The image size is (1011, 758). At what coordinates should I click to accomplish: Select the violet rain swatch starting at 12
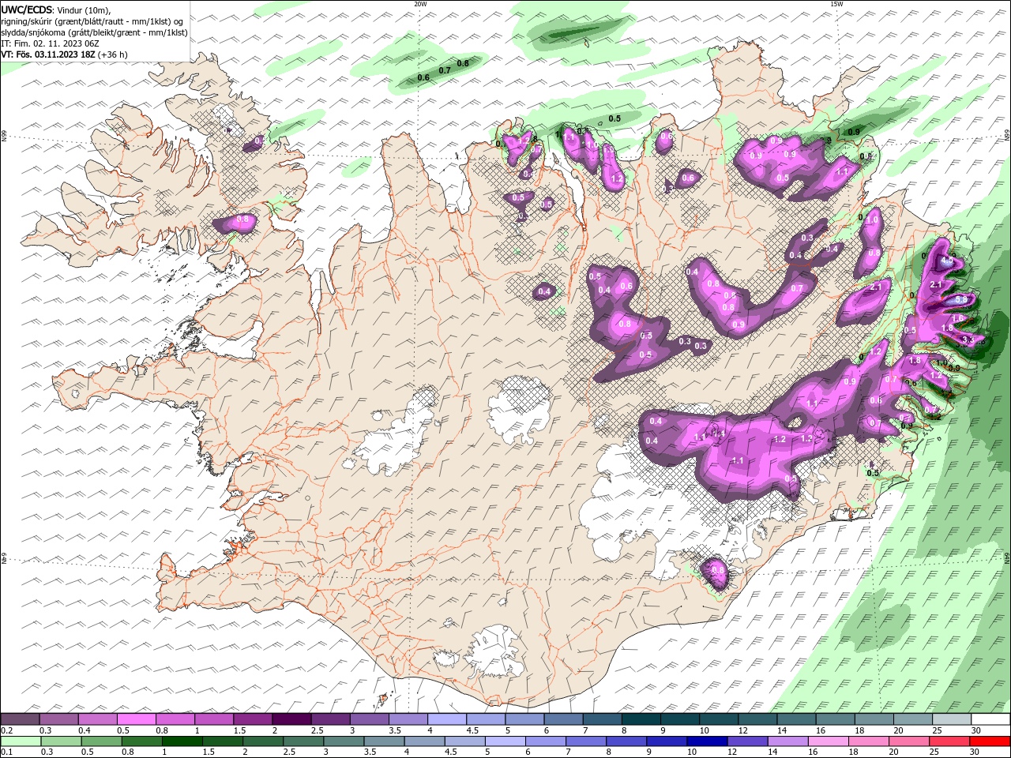[747, 741]
